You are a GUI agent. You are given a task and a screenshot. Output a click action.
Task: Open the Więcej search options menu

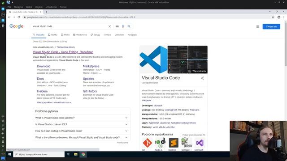click(108, 35)
